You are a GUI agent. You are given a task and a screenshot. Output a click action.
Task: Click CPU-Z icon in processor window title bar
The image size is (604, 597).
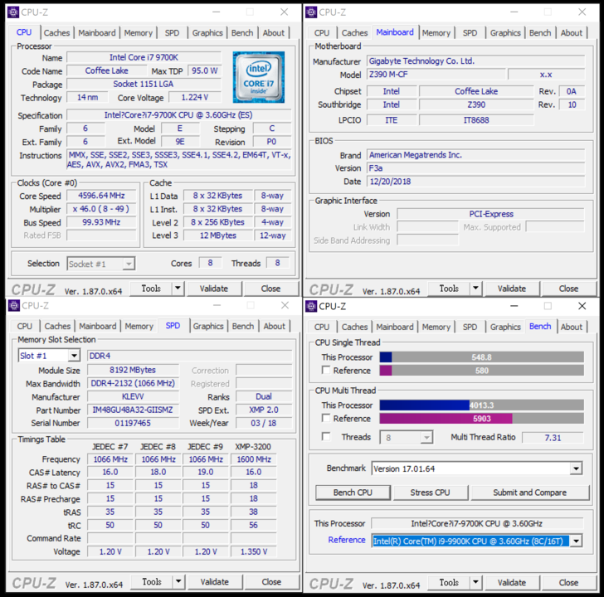pos(13,12)
